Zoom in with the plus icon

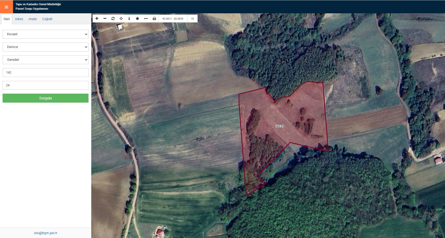click(x=97, y=19)
